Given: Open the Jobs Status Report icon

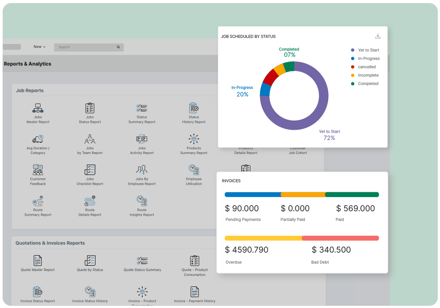Looking at the screenshot, I should tap(90, 108).
